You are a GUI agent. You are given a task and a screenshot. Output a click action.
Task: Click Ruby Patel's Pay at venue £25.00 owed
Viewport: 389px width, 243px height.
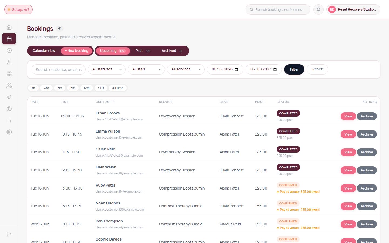pyautogui.click(x=298, y=192)
